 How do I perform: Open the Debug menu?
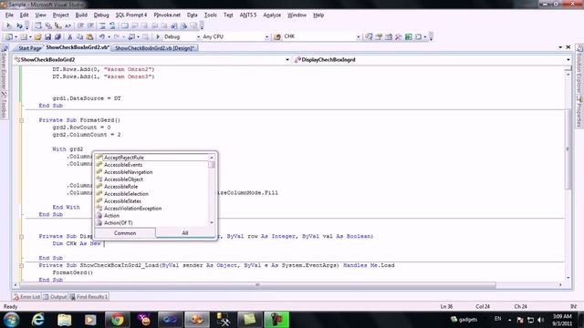[101, 15]
